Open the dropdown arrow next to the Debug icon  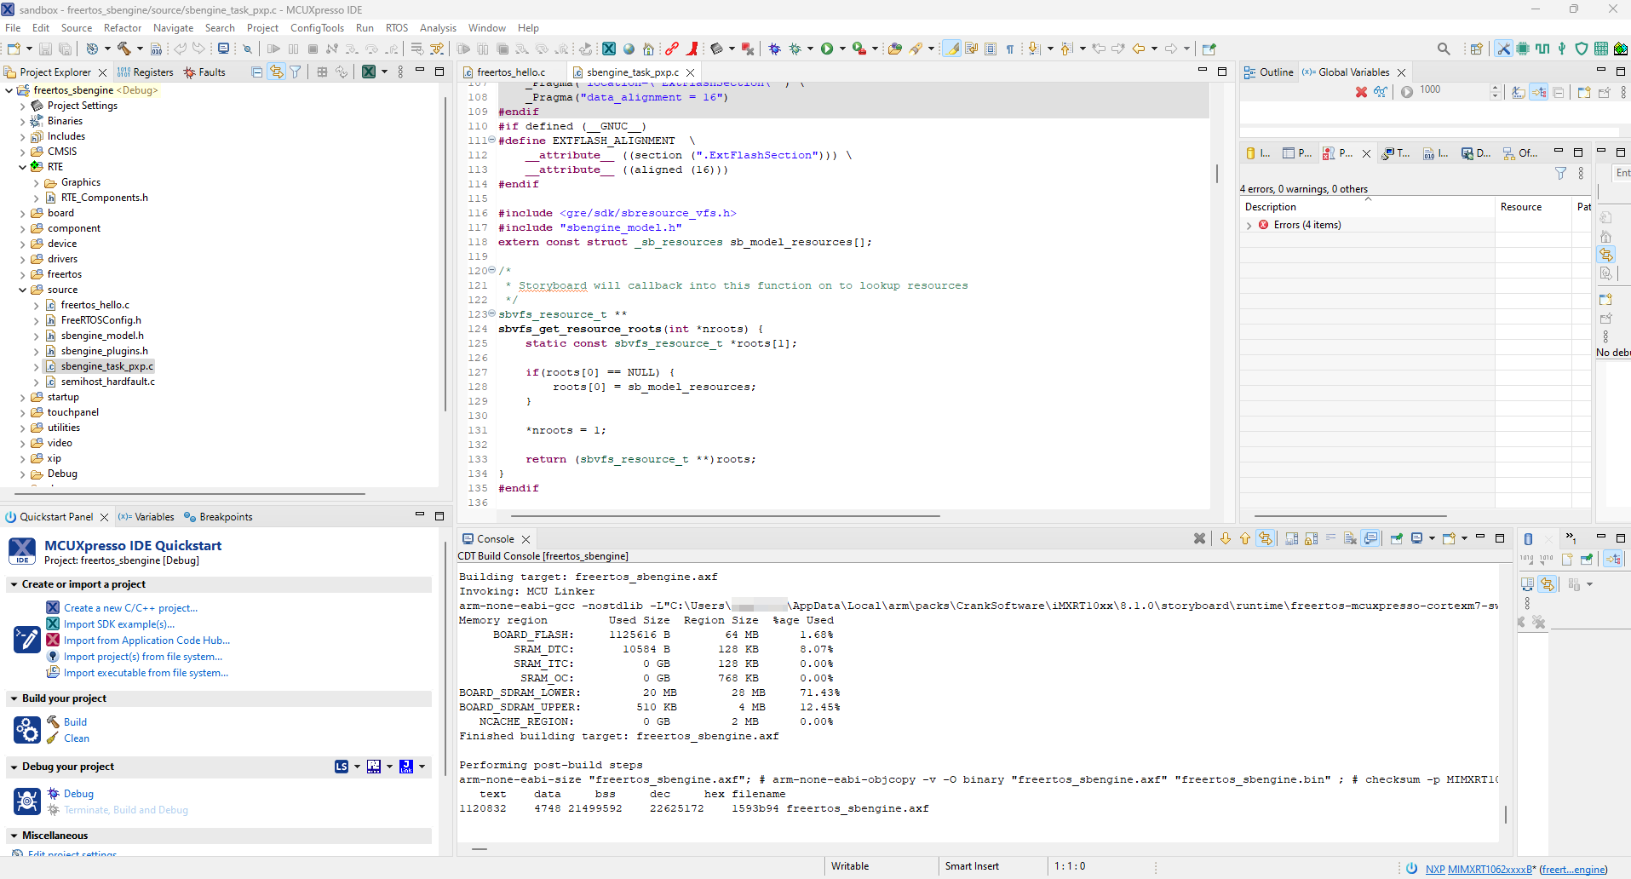809,49
